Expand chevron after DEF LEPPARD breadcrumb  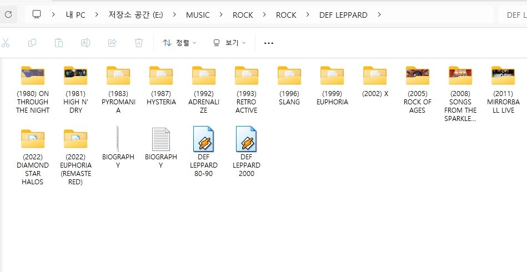(x=379, y=15)
